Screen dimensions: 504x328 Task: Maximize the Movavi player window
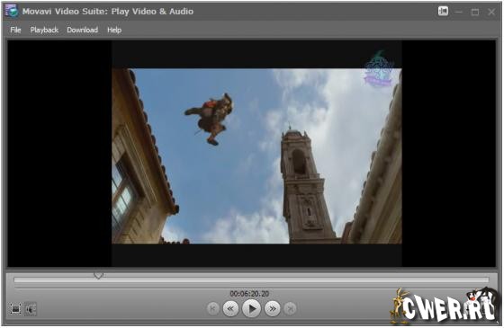coord(475,12)
